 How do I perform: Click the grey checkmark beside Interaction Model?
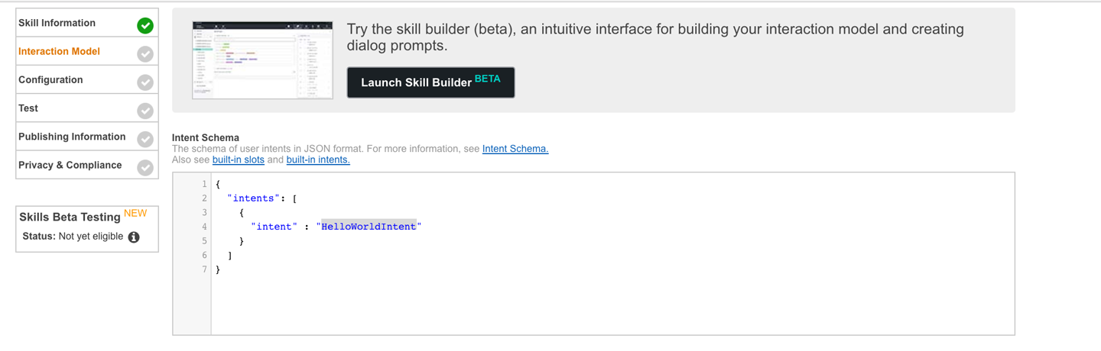tap(145, 53)
